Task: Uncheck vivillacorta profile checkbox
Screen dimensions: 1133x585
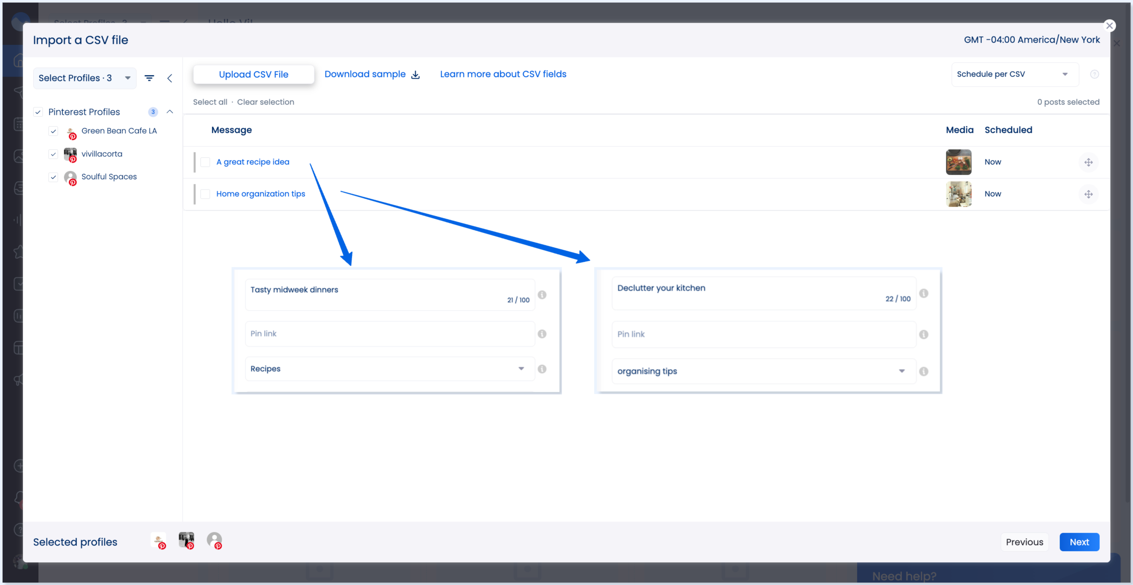Action: [x=53, y=154]
